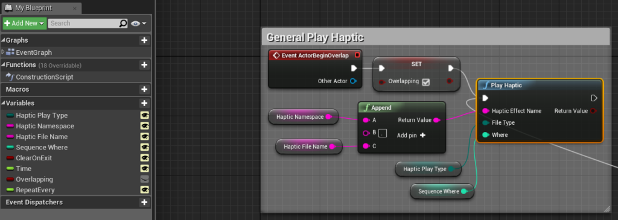Select the EventGraph item
This screenshot has height=220, width=618.
pos(34,52)
